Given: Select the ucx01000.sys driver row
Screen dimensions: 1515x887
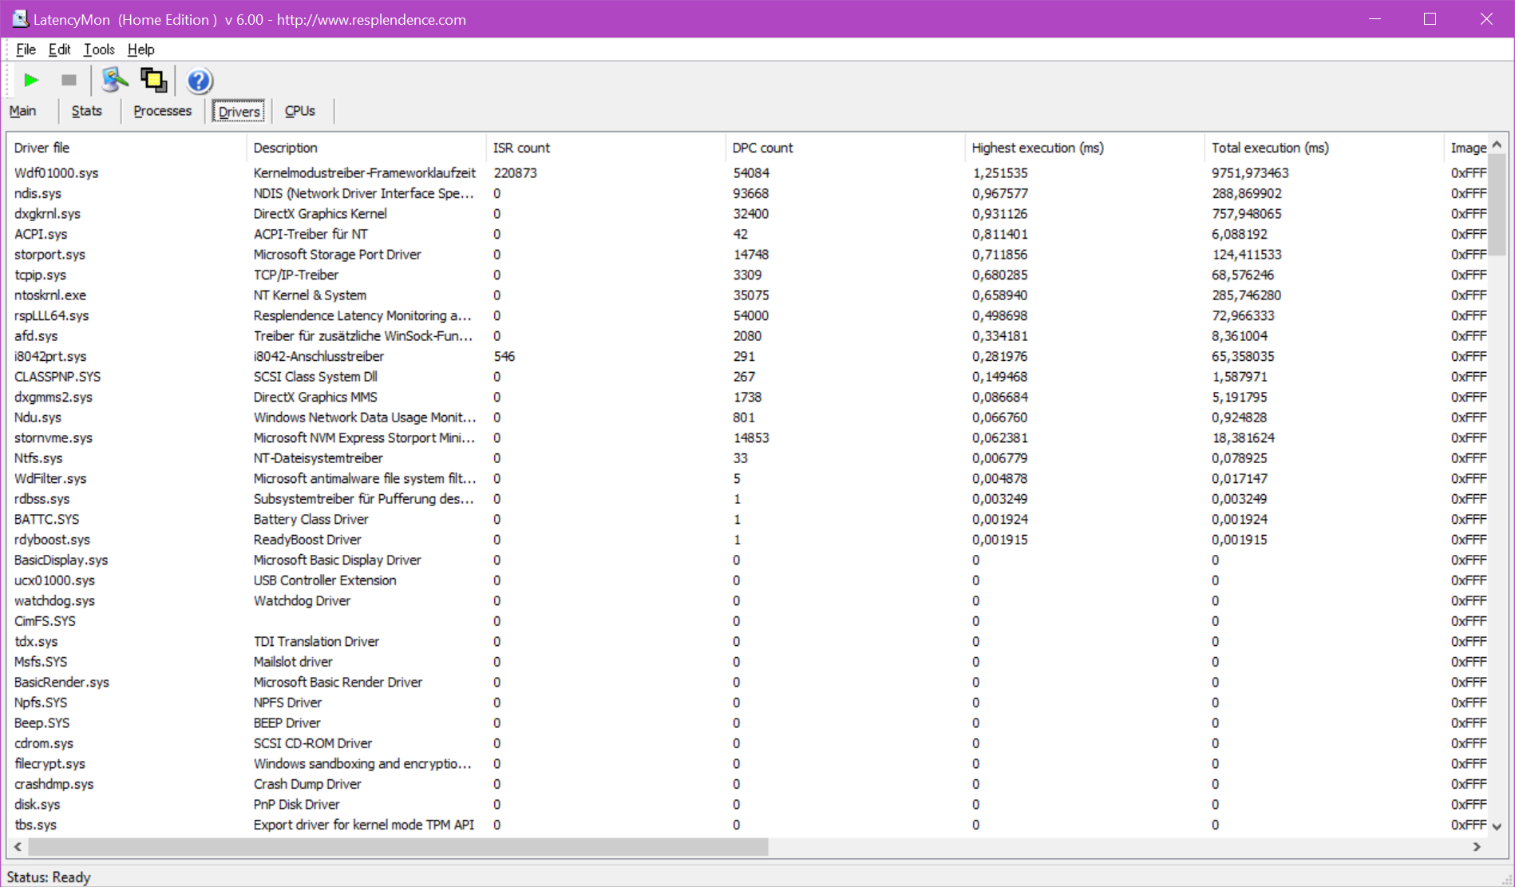Looking at the screenshot, I should pos(749,580).
